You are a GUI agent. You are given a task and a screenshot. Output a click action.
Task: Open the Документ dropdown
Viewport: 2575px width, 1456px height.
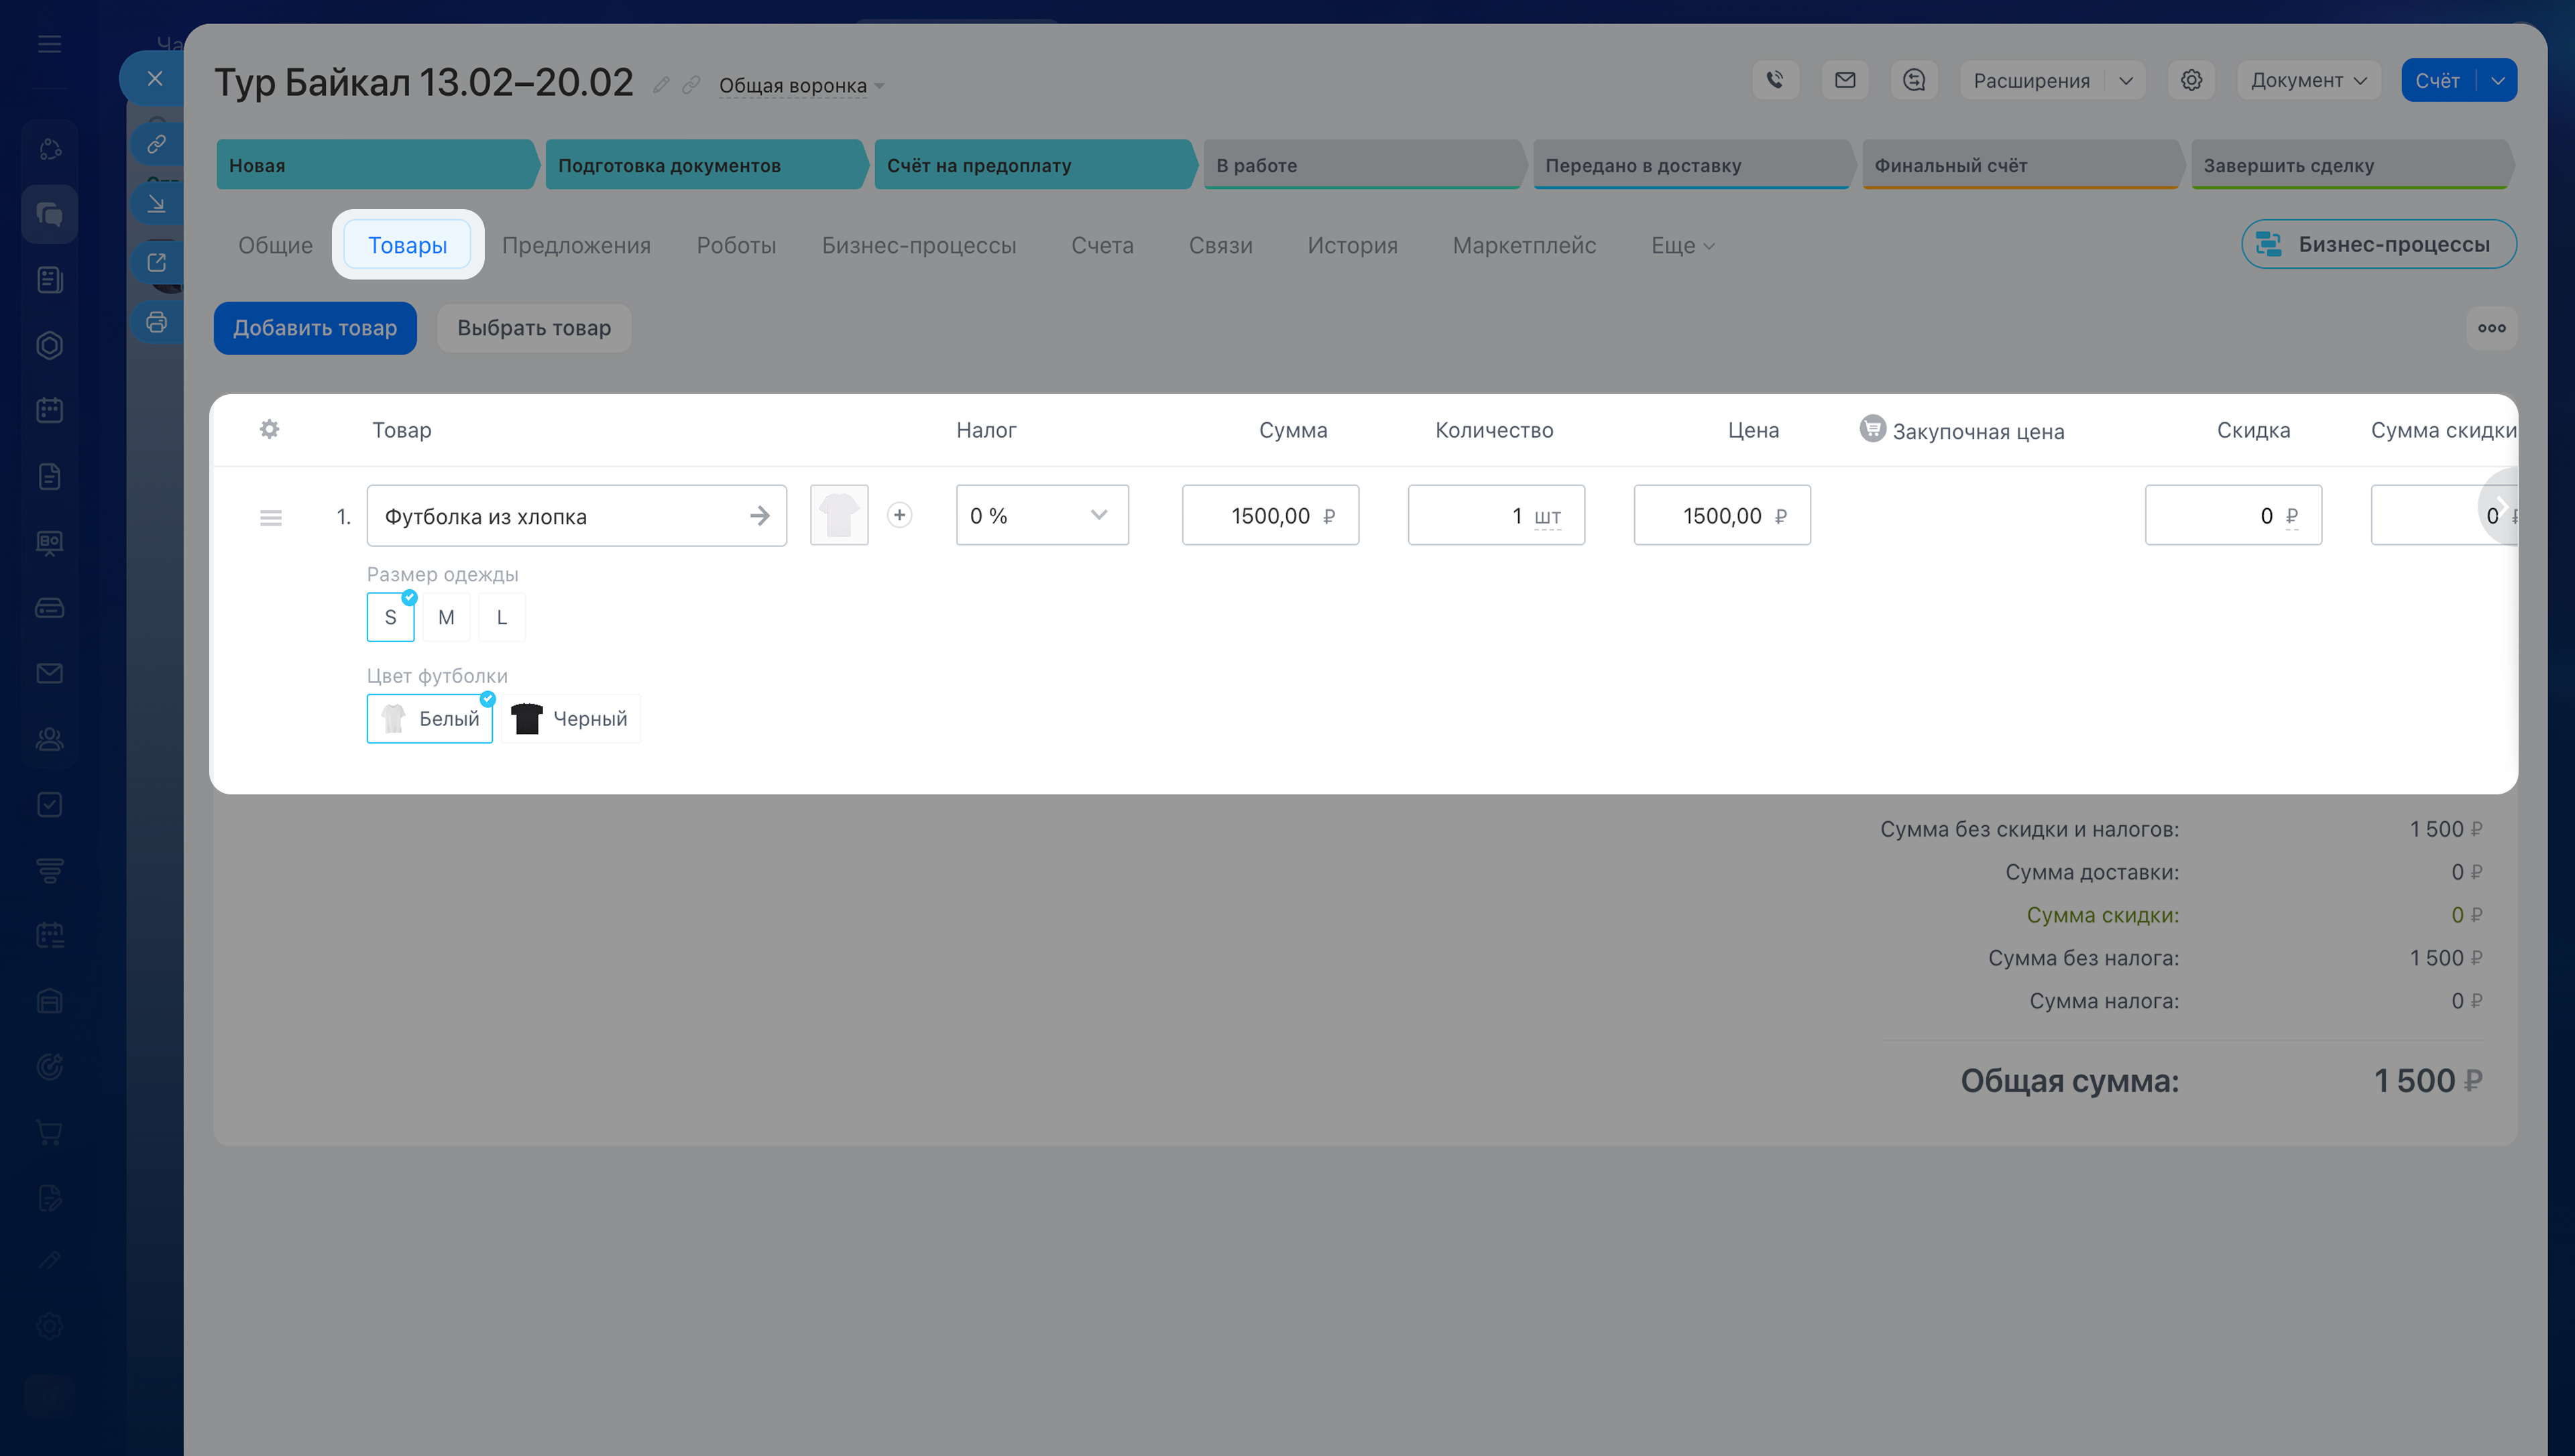click(2308, 80)
